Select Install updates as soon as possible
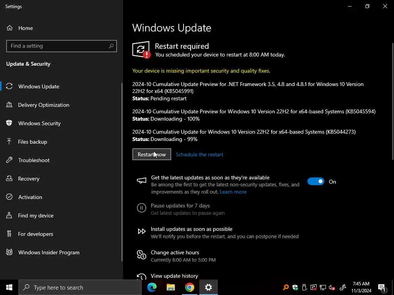Viewport: 394px width, 295px height. point(192,229)
